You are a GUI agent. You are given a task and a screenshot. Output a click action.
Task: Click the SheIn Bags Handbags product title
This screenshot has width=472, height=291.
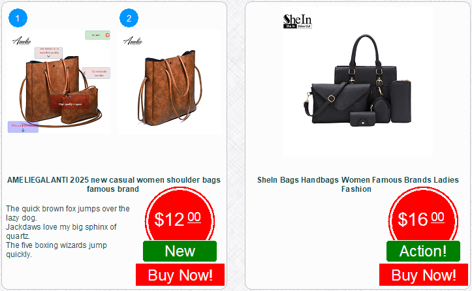[358, 185]
